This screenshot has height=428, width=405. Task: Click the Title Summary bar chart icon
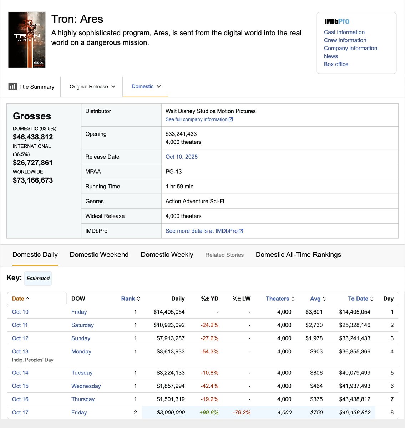12,86
